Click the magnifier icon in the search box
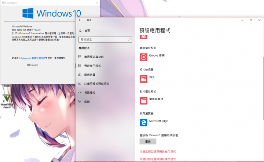264x162 pixels. pos(129,39)
